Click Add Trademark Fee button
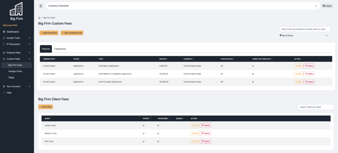Image resolution: width=338 pixels, height=153 pixels. (72, 33)
